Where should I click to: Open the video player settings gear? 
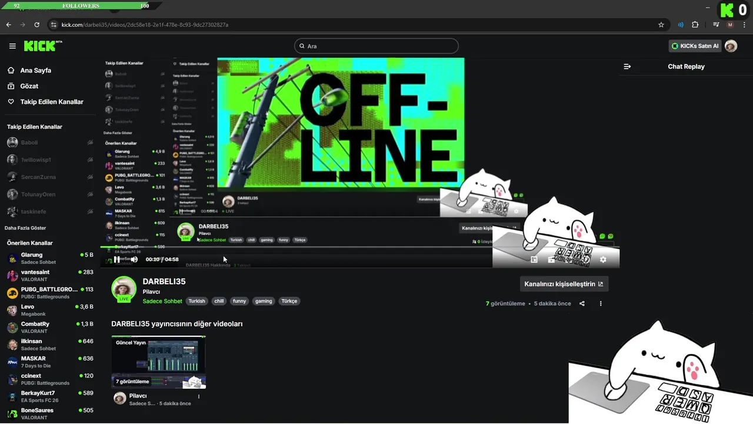(x=603, y=259)
